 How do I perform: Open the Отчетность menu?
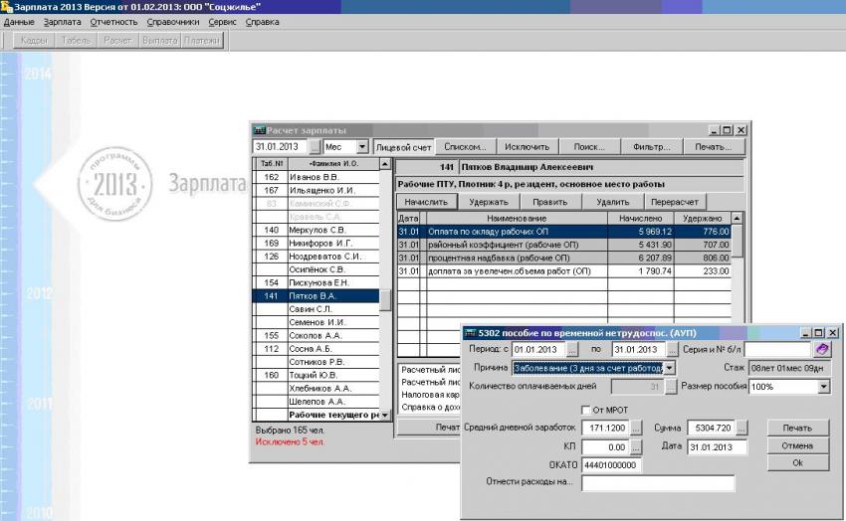[x=113, y=21]
